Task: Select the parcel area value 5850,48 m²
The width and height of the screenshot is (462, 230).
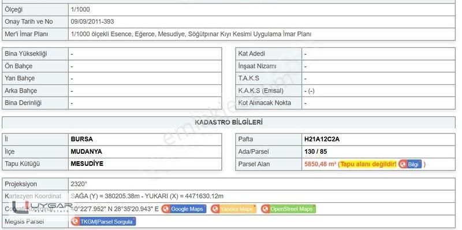Action: pos(320,164)
